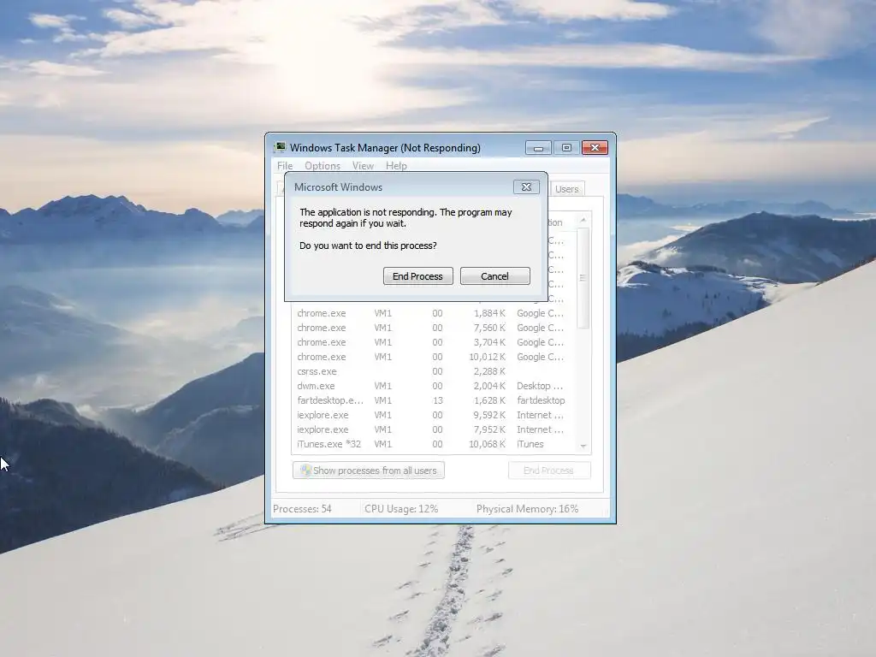Select the iexplore.exe row with 9,592 K

tap(434, 415)
